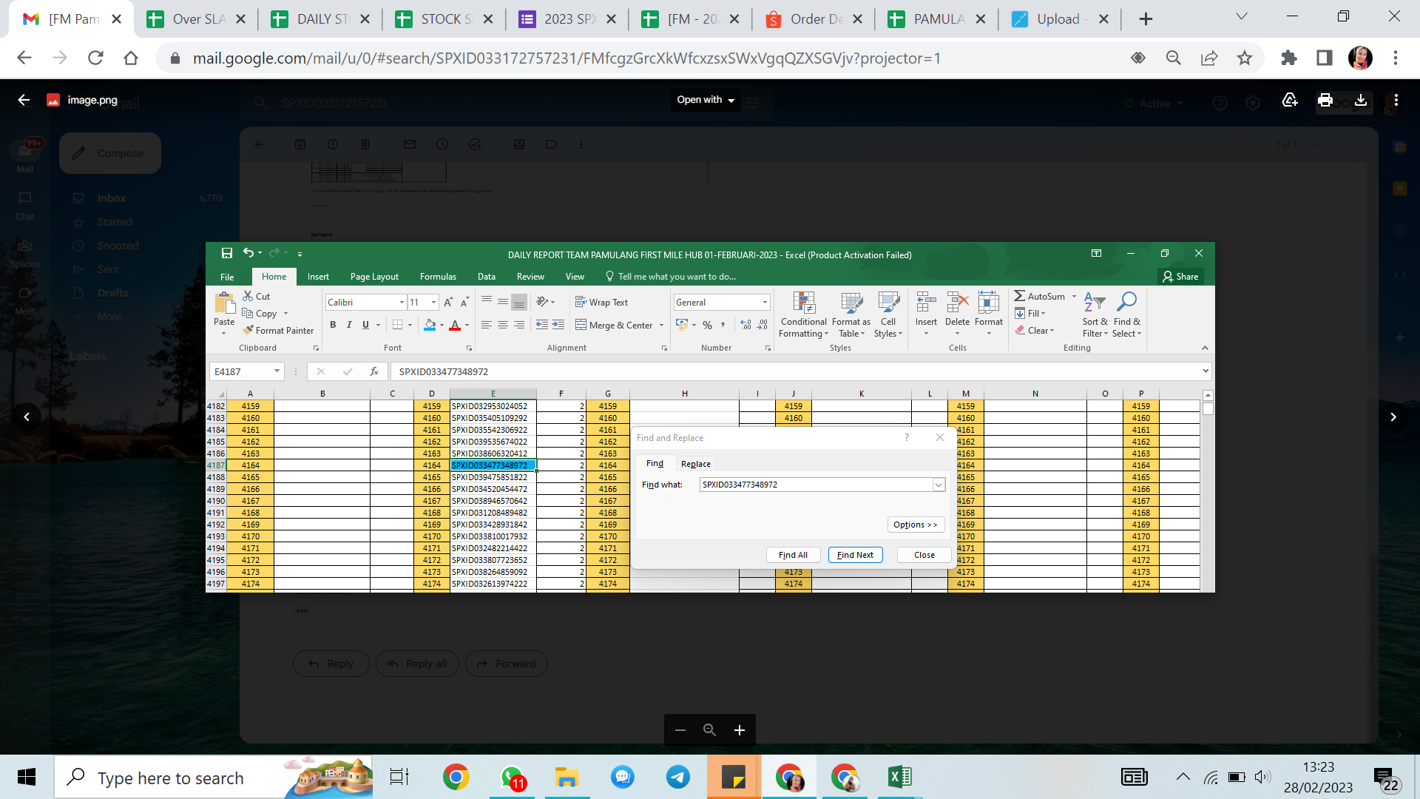Switch to Upload browser tab
Screen dimensions: 1420x799
(1061, 19)
